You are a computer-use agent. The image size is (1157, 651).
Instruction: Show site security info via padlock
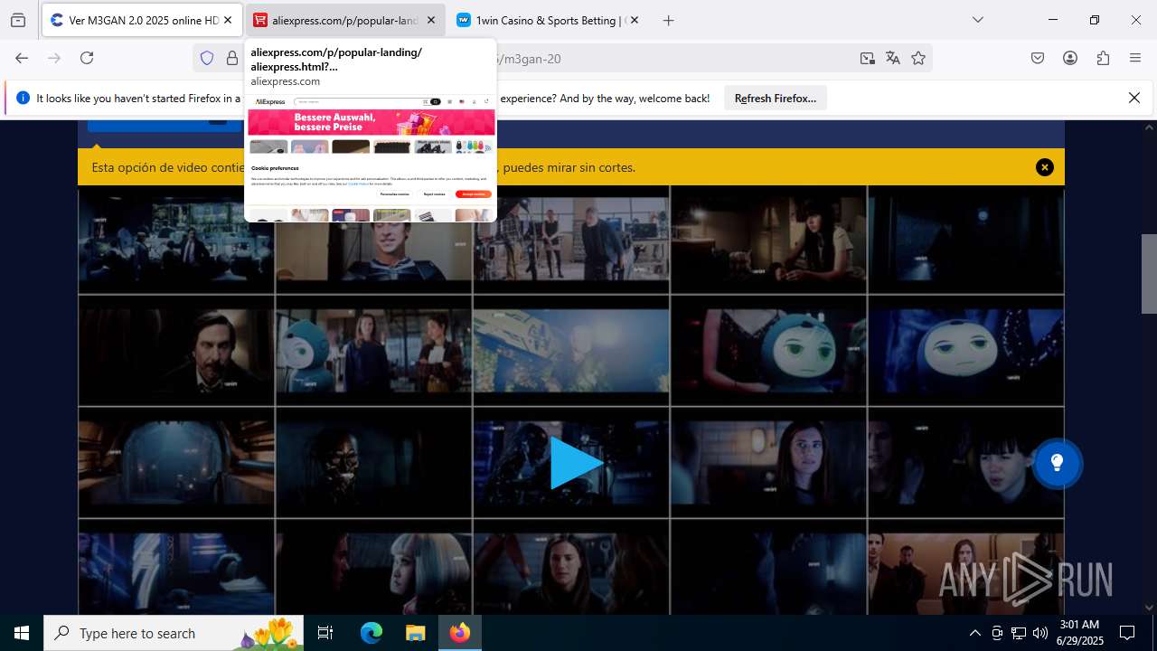232,58
